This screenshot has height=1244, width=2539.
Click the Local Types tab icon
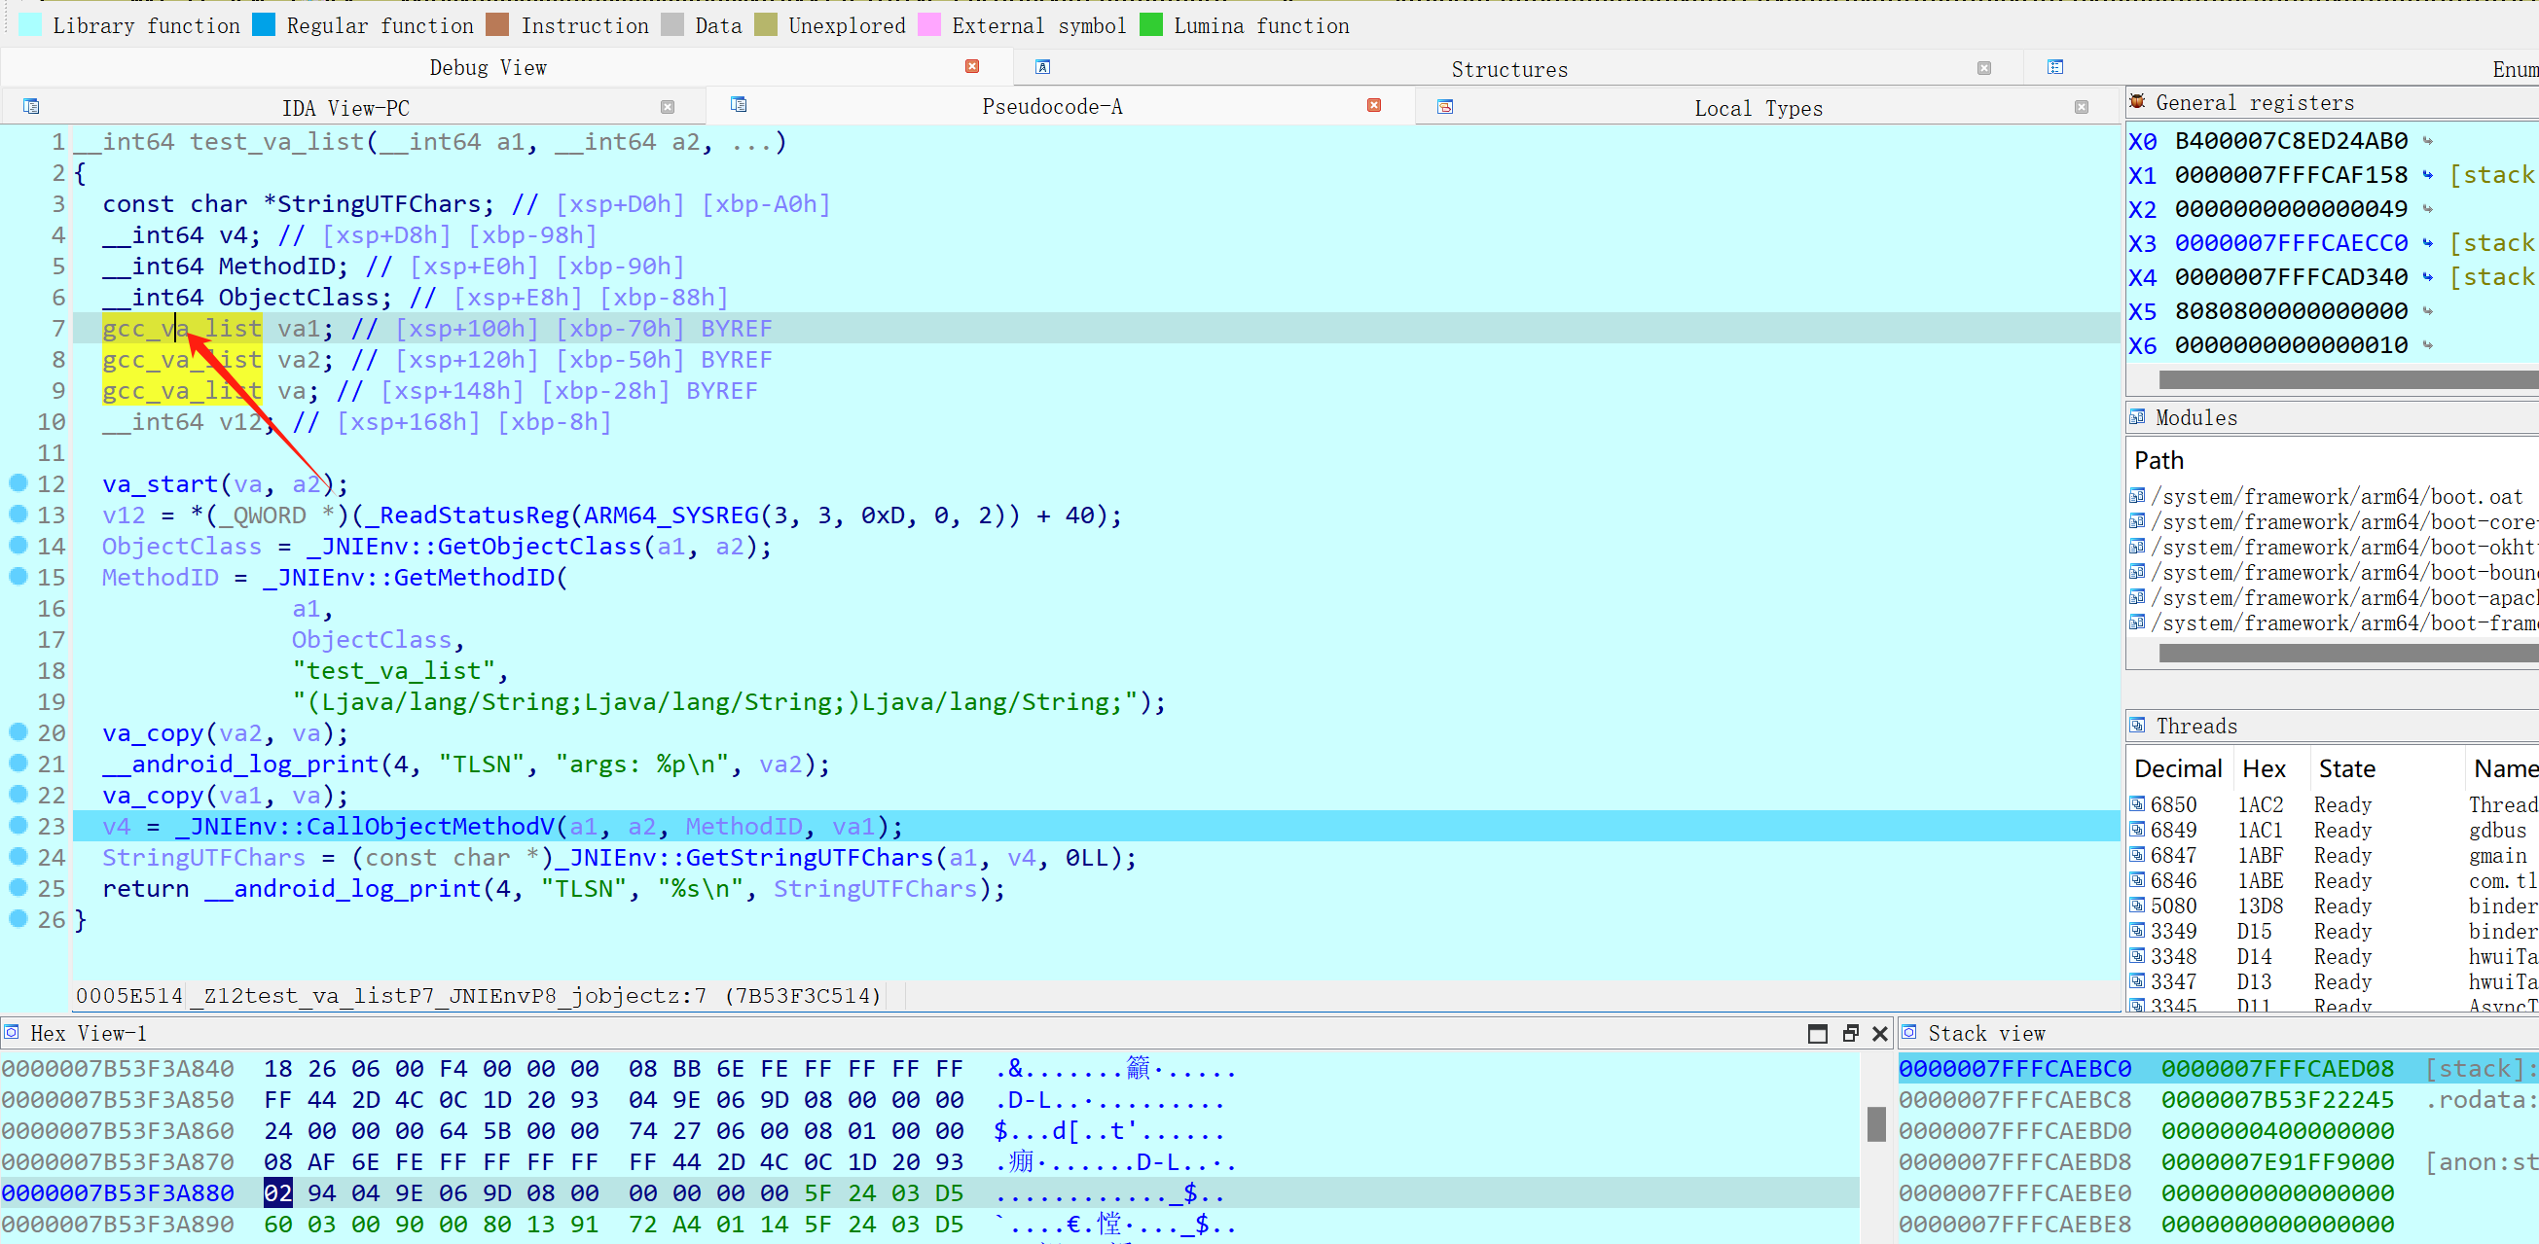pyautogui.click(x=1445, y=106)
